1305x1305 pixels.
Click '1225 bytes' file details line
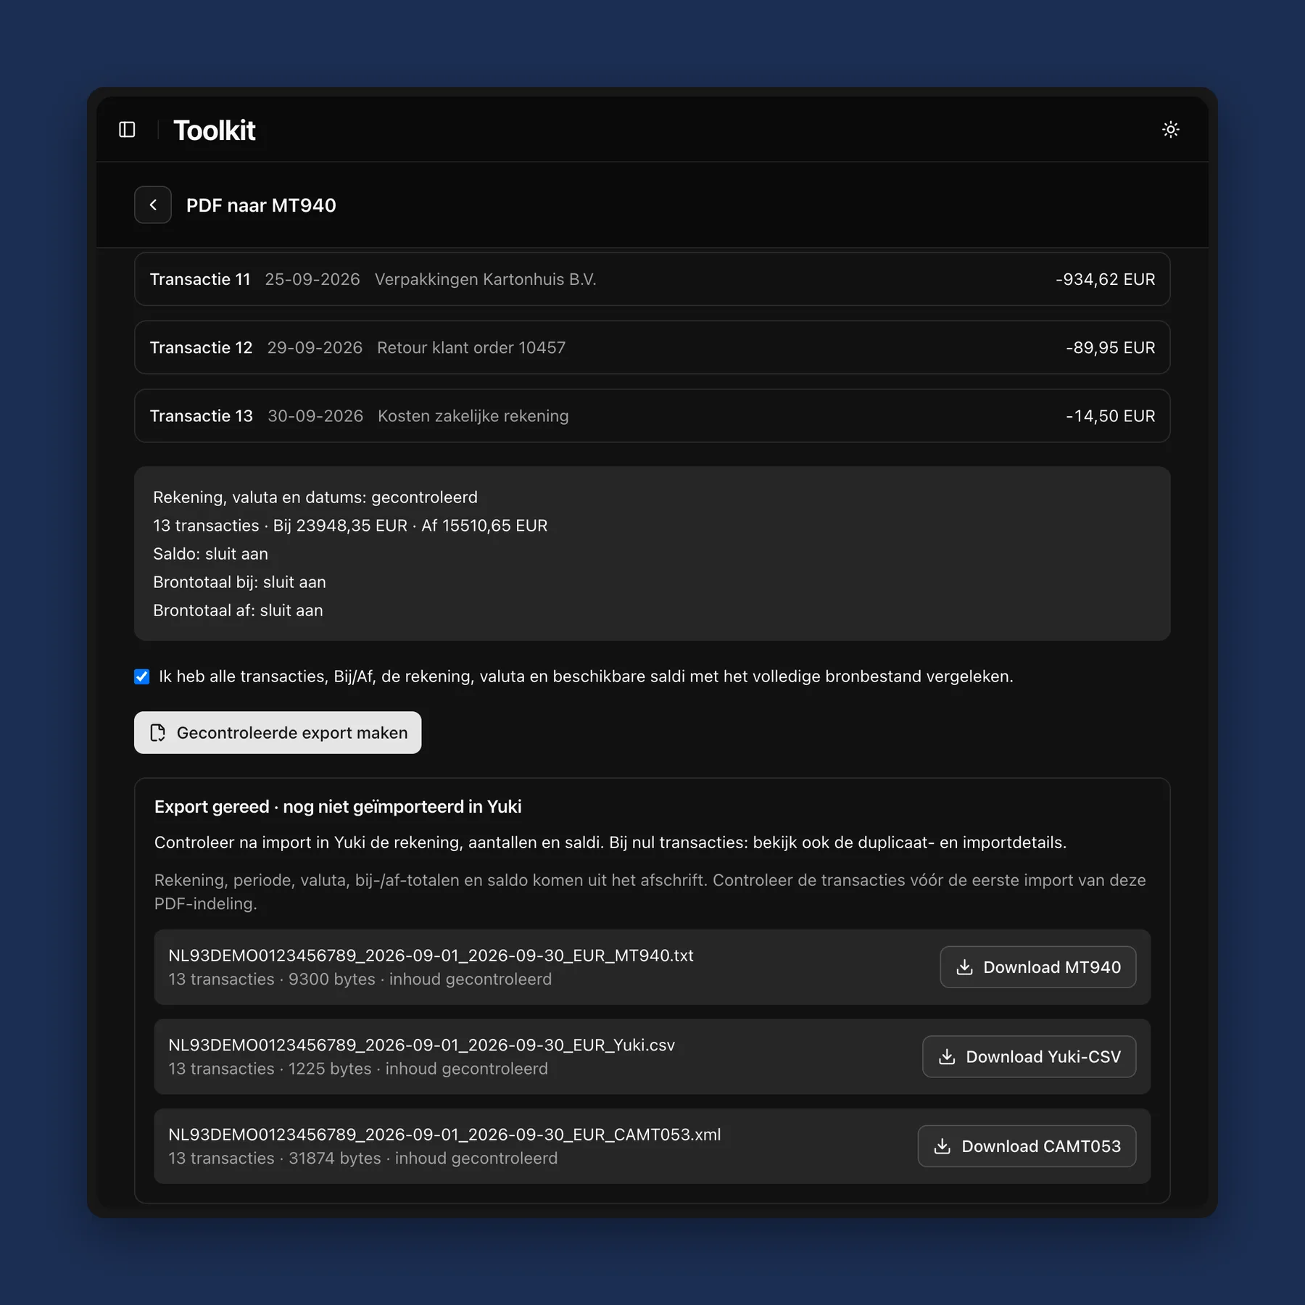358,1069
